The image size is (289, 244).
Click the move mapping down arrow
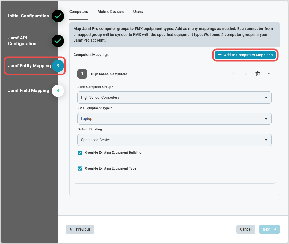pyautogui.click(x=246, y=74)
